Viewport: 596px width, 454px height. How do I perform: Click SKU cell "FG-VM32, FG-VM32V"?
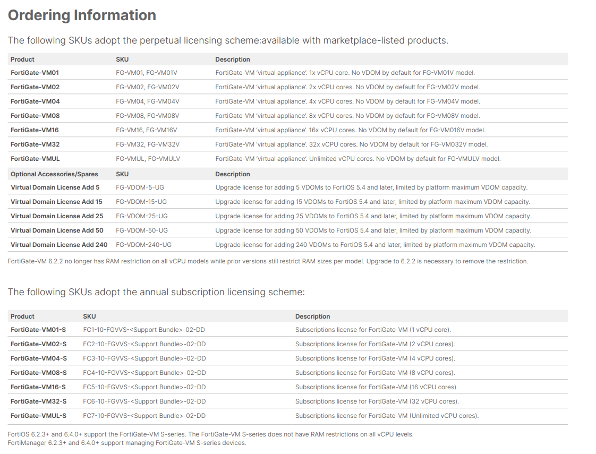tap(148, 144)
